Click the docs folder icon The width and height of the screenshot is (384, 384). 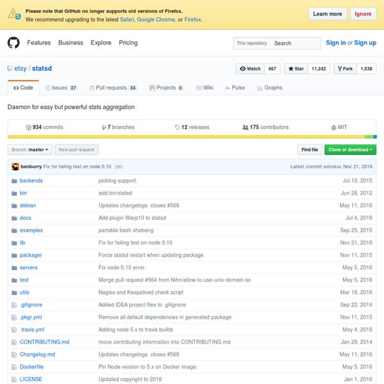coord(14,218)
